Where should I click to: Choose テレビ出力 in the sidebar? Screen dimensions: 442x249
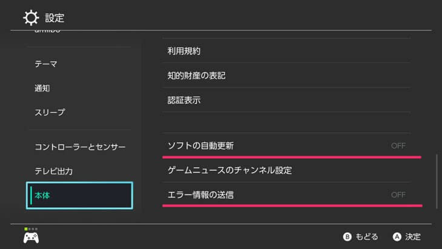[54, 171]
